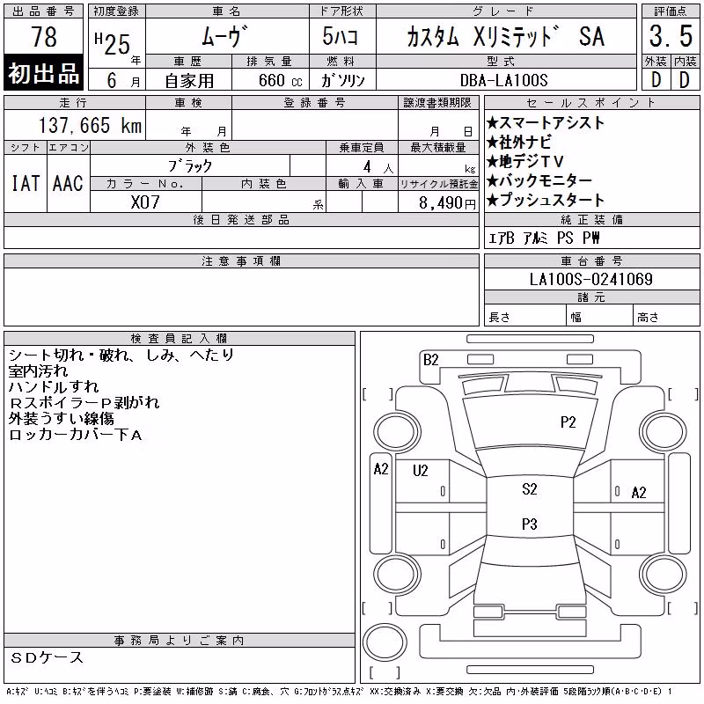Click the "リサイクル預託金" label
The width and height of the screenshot is (704, 704).
point(438,184)
